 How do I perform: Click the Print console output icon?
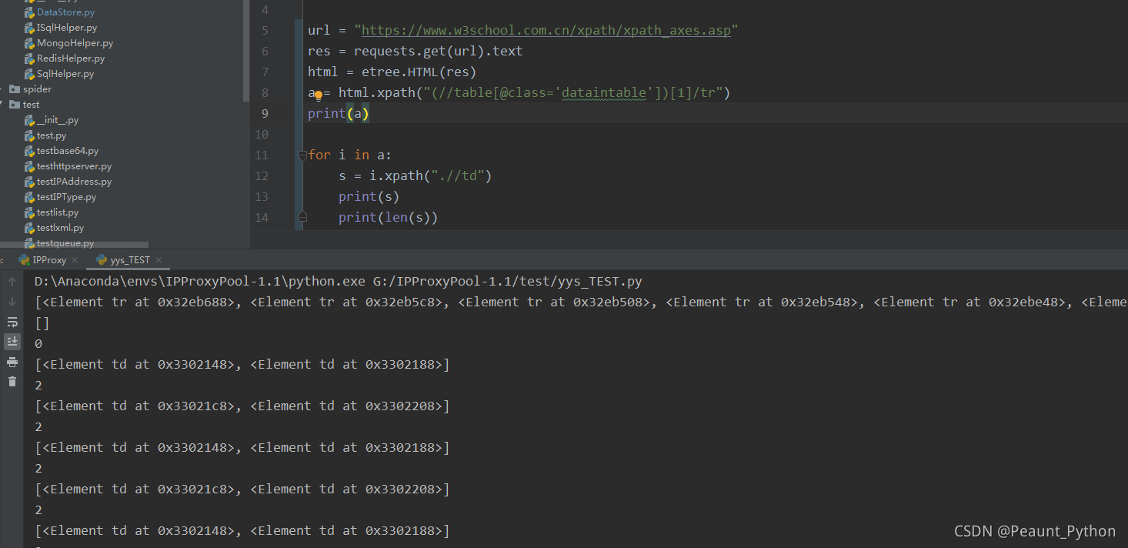12,362
